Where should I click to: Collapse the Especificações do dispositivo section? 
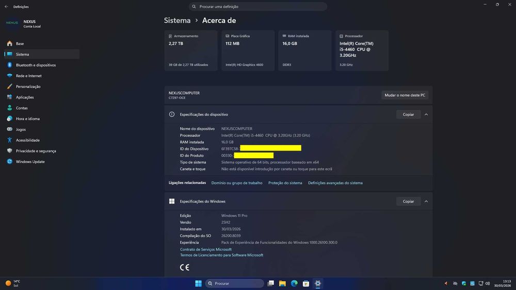tap(426, 115)
